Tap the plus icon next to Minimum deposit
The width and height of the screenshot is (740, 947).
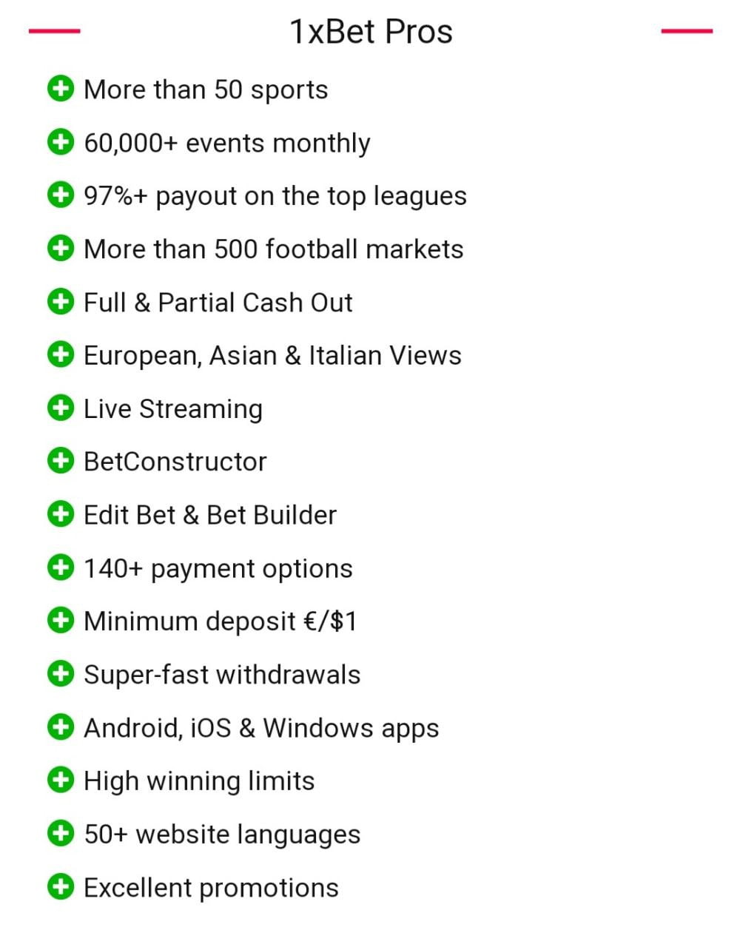[60, 621]
